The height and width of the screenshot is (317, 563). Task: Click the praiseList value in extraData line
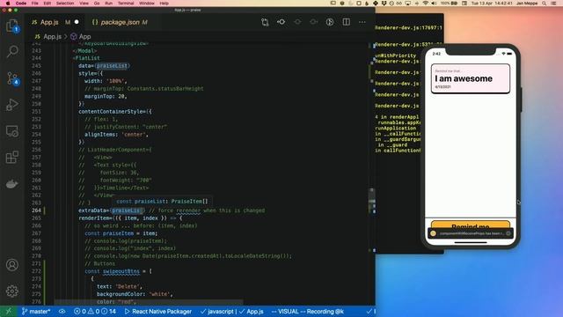(127, 210)
